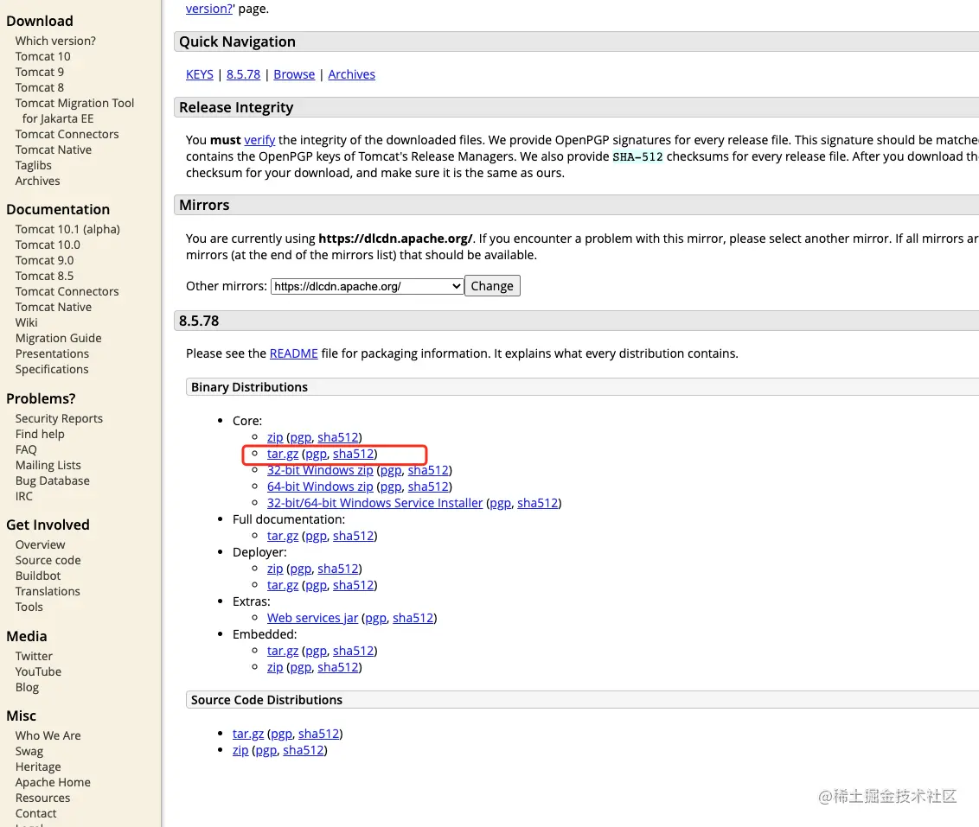The image size is (979, 827).
Task: Open the Other mirrors dropdown
Action: pyautogui.click(x=367, y=286)
